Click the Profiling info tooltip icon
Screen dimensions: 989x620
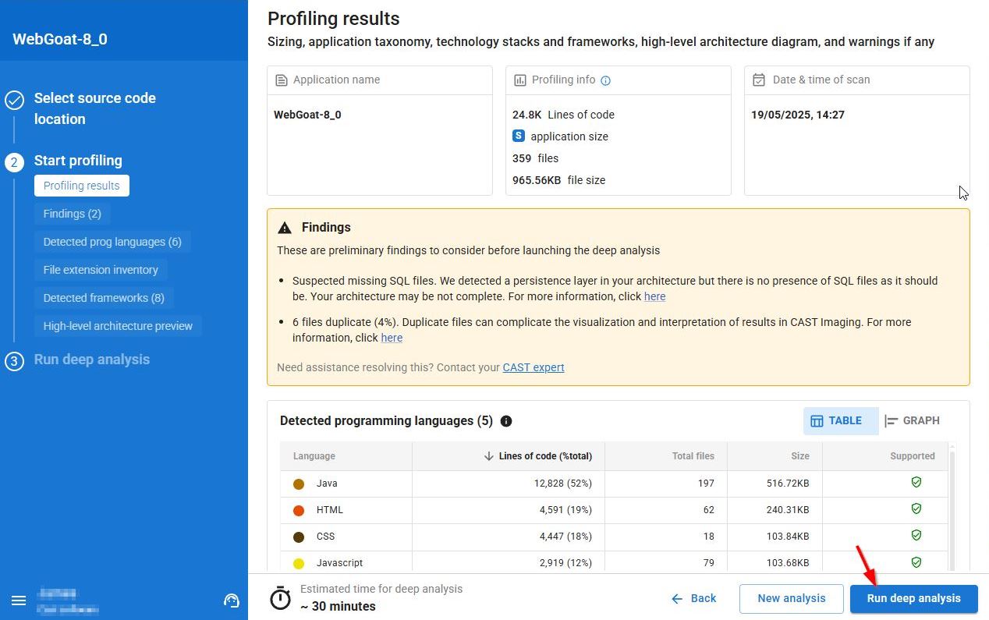pos(606,80)
